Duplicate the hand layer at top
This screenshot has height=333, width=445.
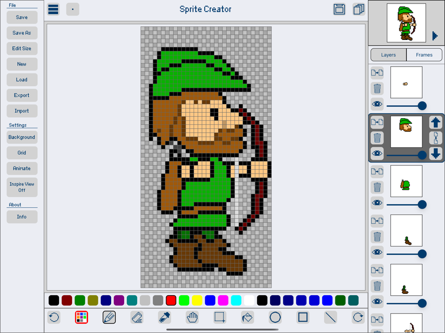[377, 73]
